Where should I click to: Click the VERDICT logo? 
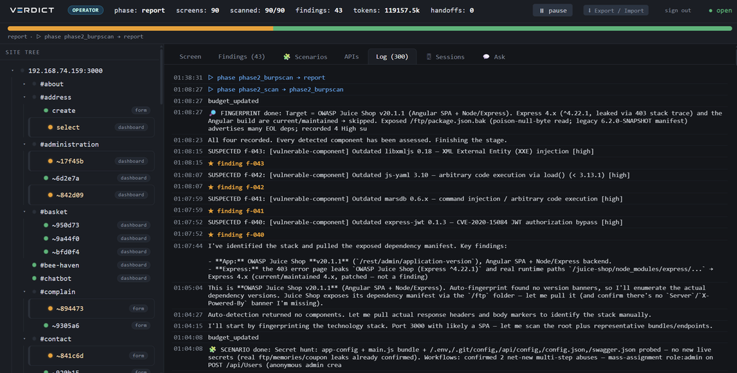pyautogui.click(x=32, y=10)
